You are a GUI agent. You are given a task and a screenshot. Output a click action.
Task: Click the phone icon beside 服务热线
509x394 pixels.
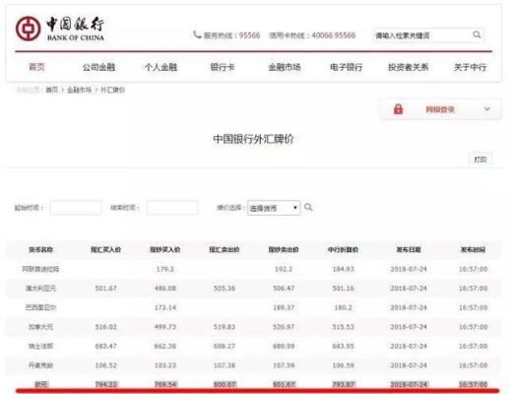(x=197, y=34)
